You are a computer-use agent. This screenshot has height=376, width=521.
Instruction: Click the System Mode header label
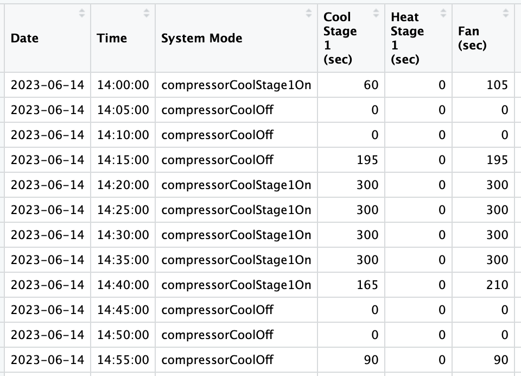click(x=202, y=38)
